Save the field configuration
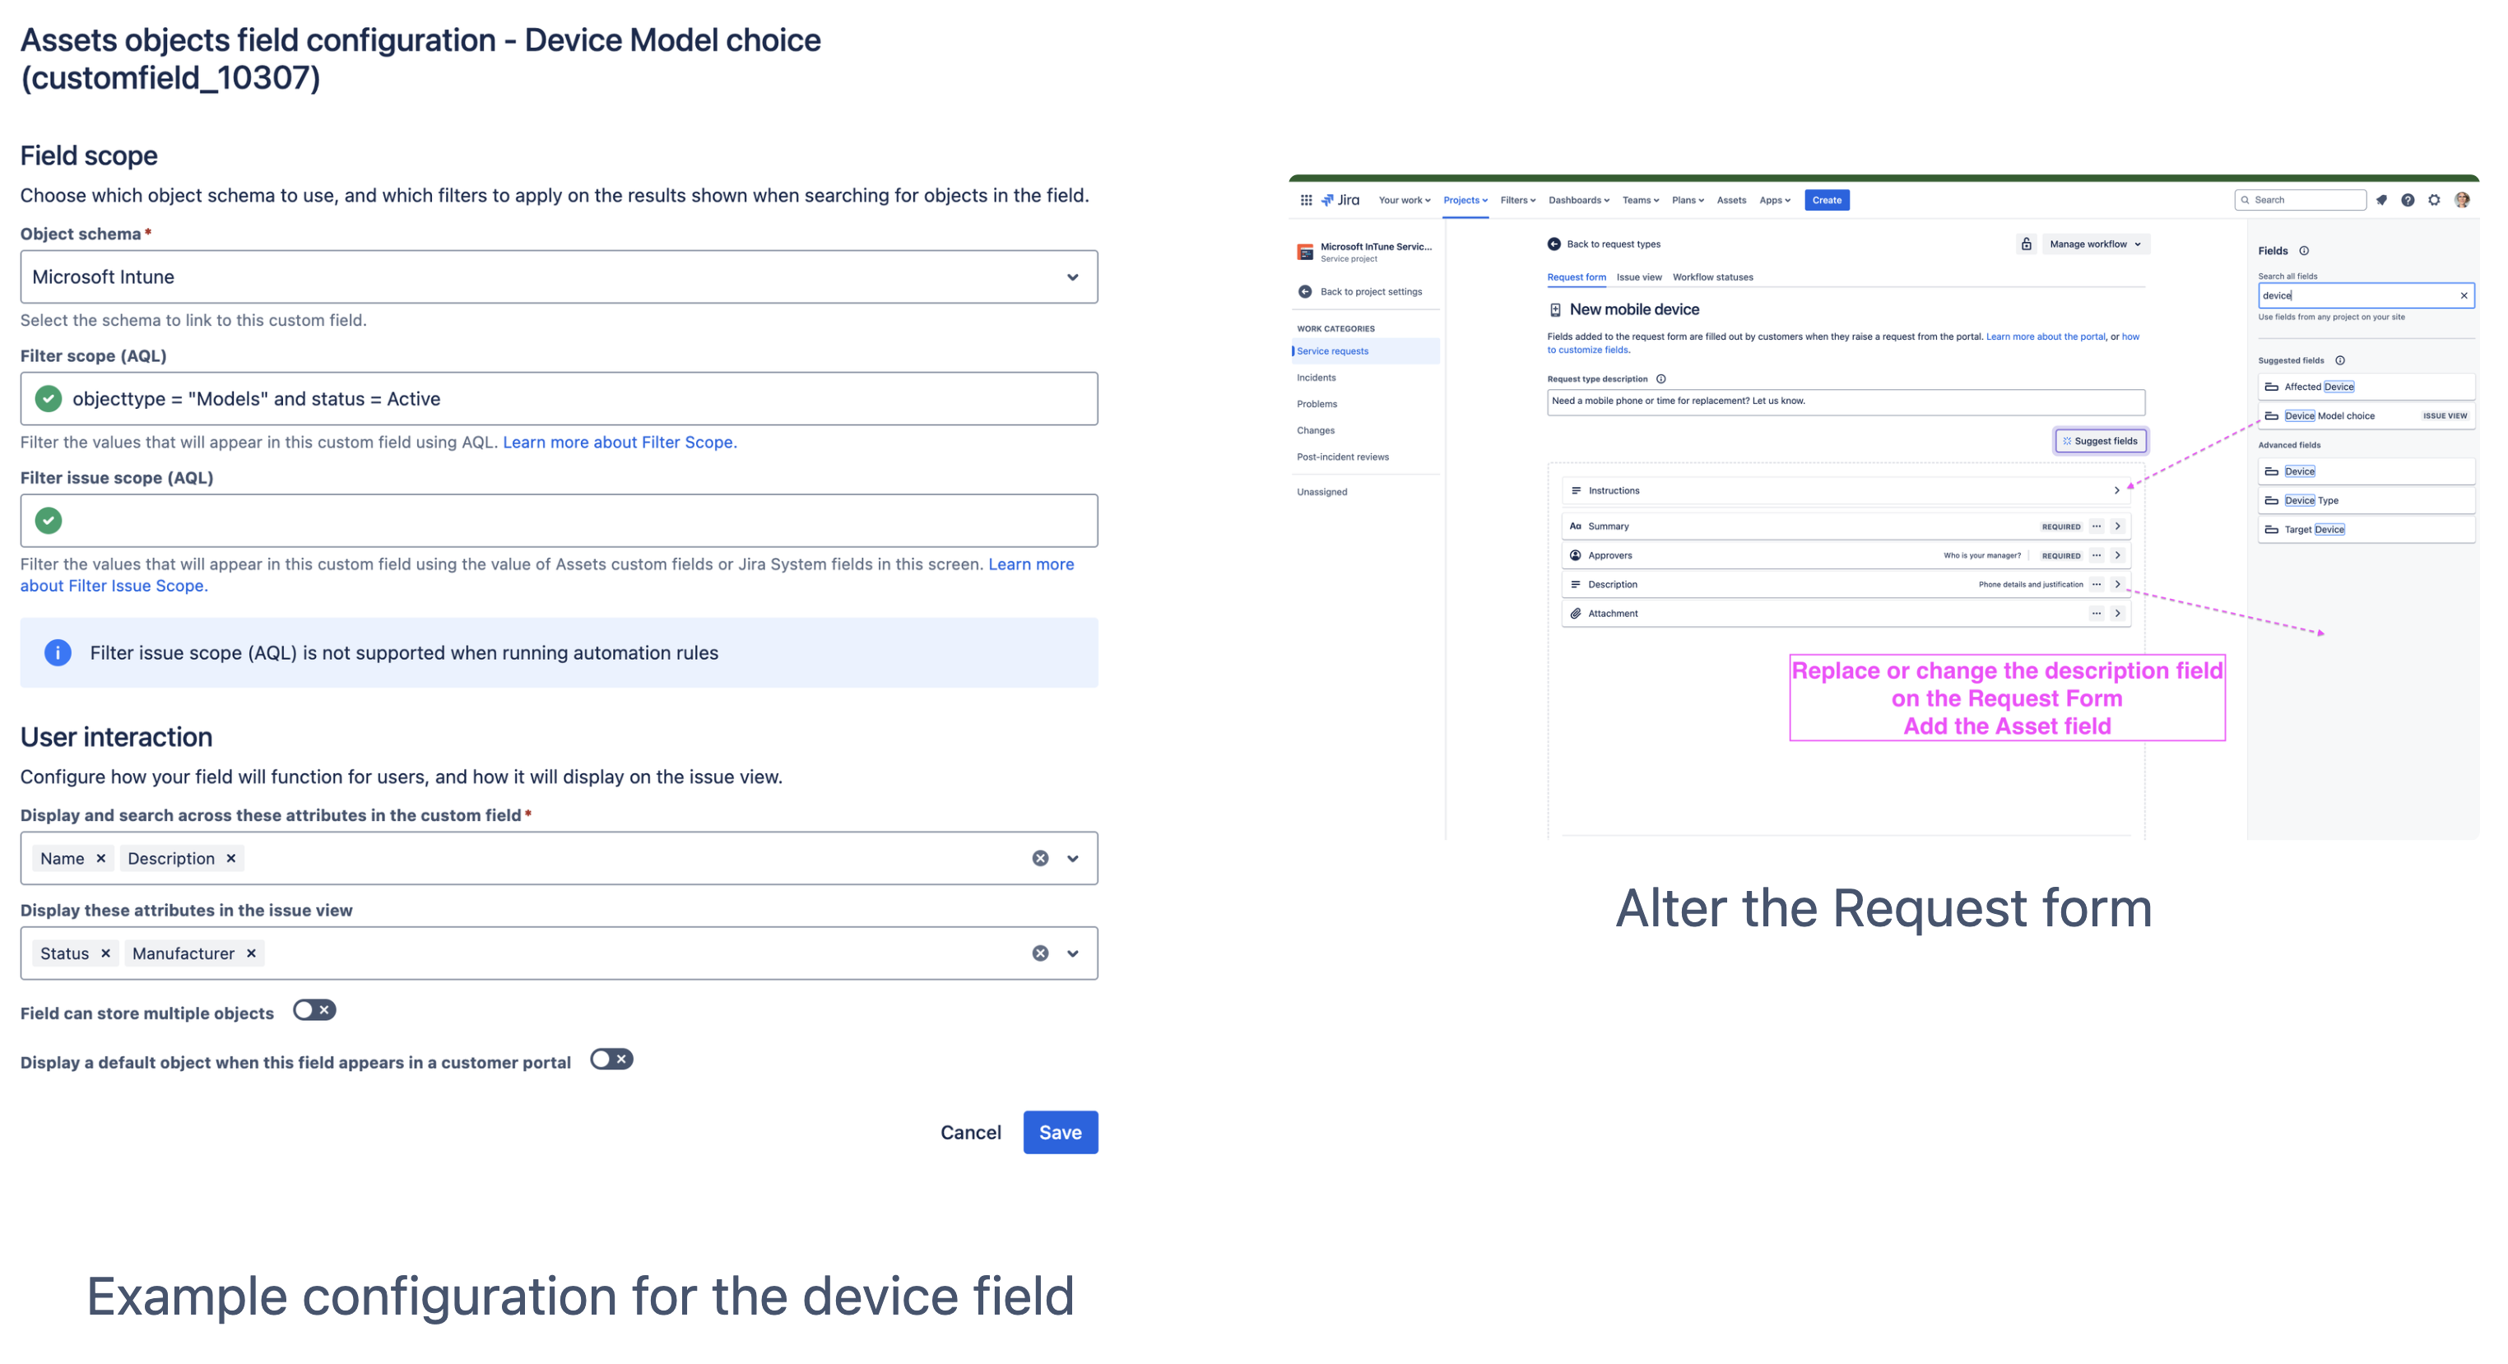The width and height of the screenshot is (2508, 1364). [1061, 1131]
